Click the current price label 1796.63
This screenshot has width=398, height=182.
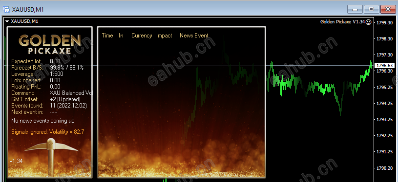click(384, 66)
